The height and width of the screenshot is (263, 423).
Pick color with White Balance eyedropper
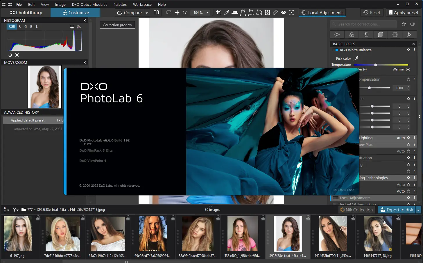356,58
